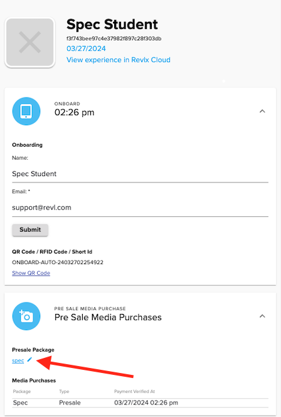Click the Onboard 02:26 pm header
The image size is (281, 417).
(74, 109)
